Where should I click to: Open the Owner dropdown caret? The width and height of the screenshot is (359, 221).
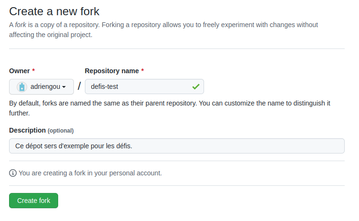(64, 87)
